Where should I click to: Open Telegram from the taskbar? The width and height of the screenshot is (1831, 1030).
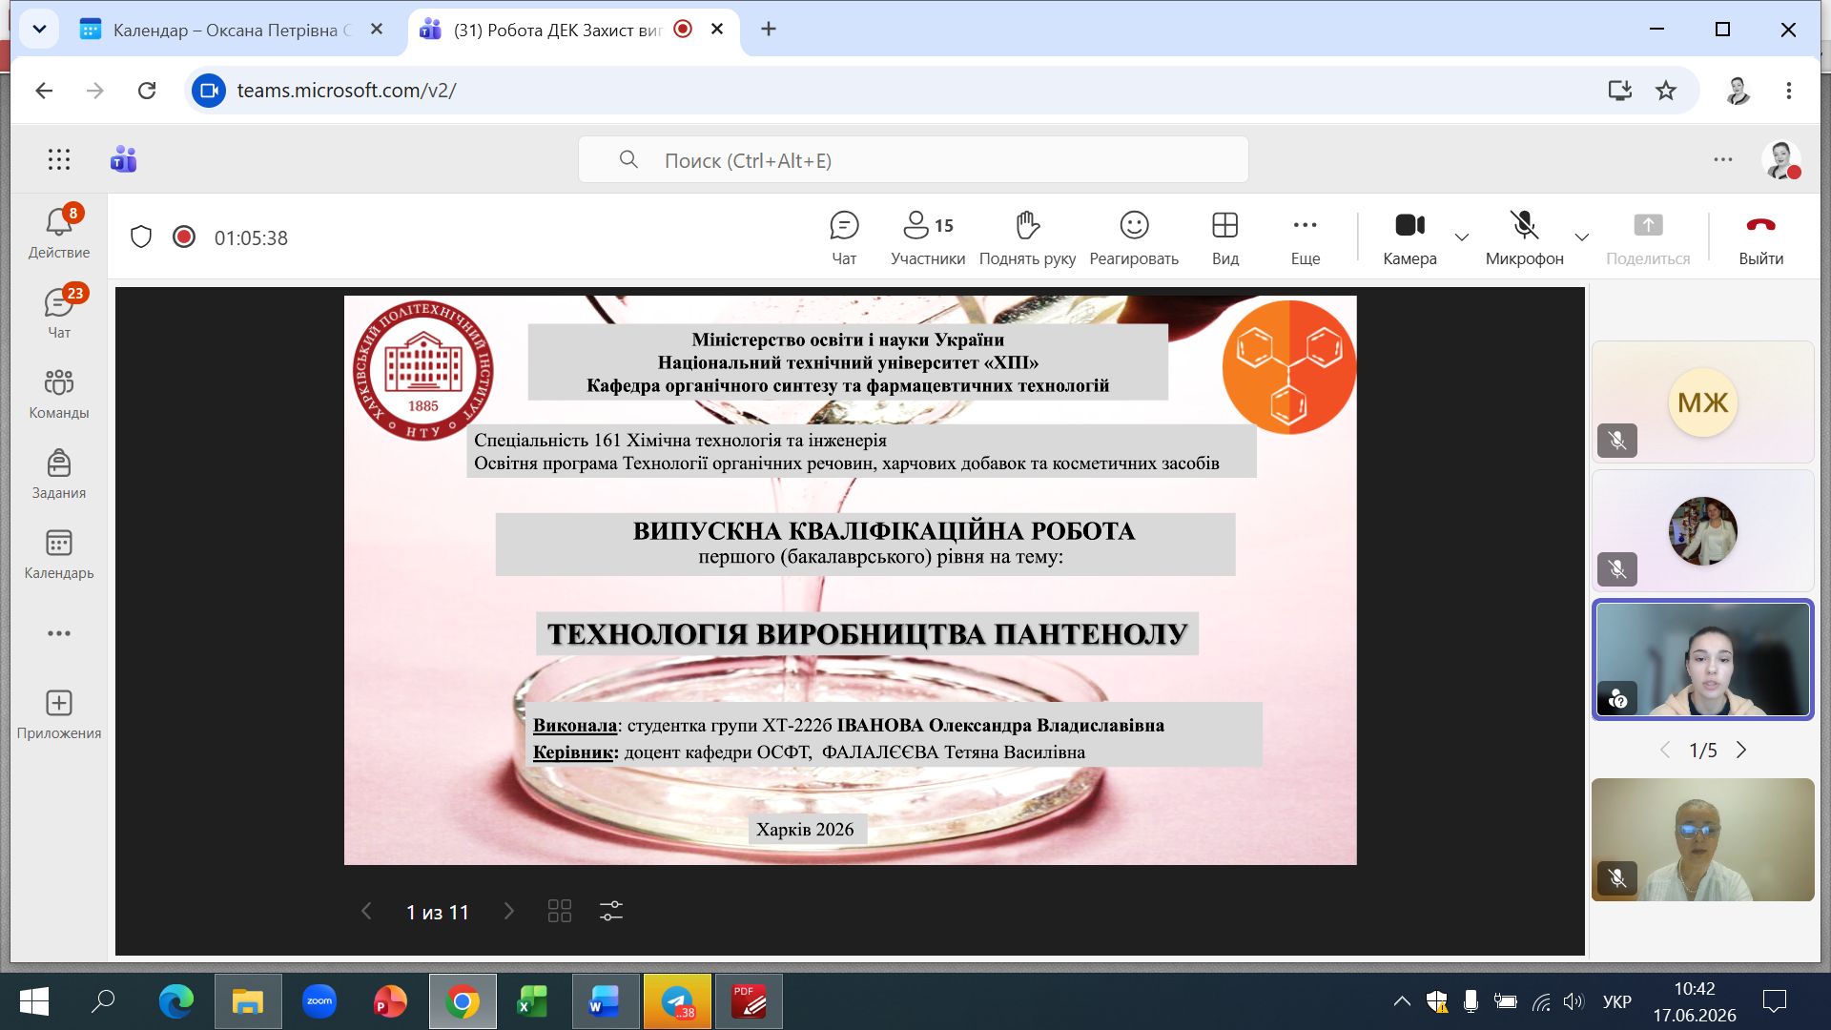click(677, 1001)
